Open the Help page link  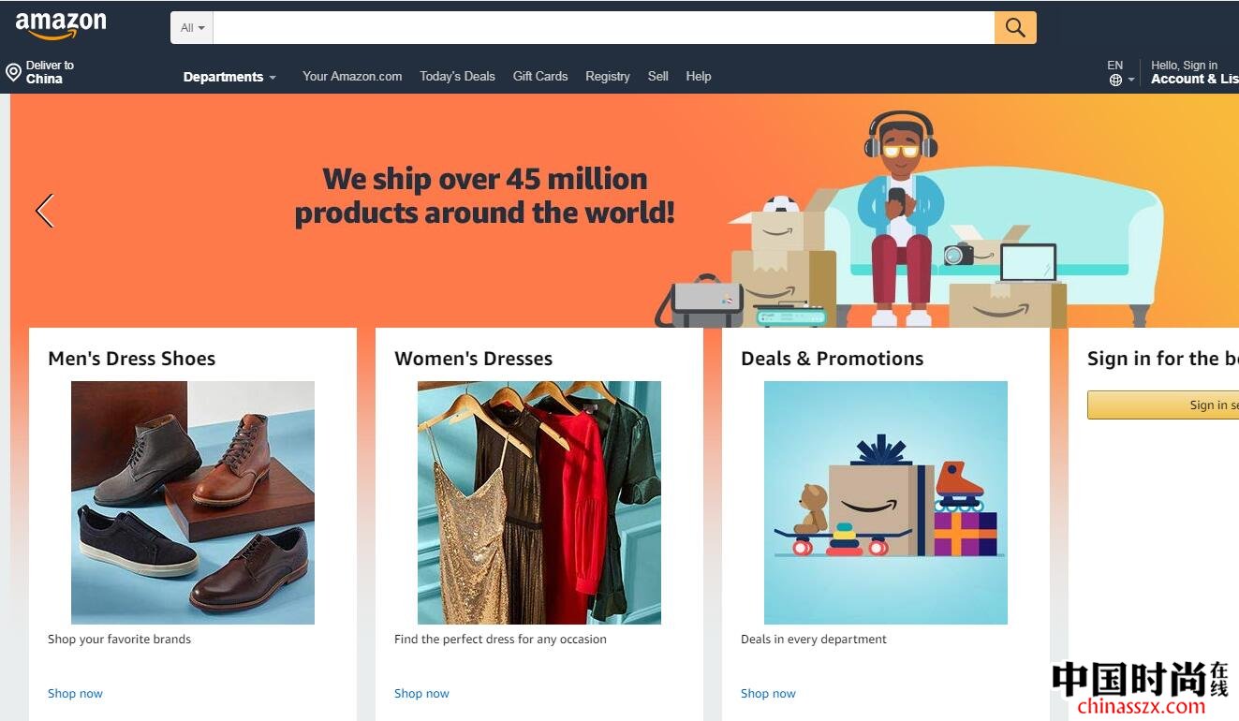pos(699,77)
